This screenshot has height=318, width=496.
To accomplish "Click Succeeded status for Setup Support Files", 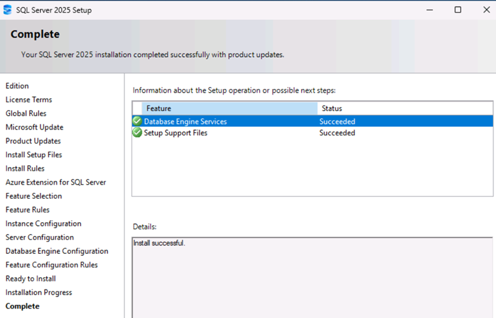I will (337, 133).
